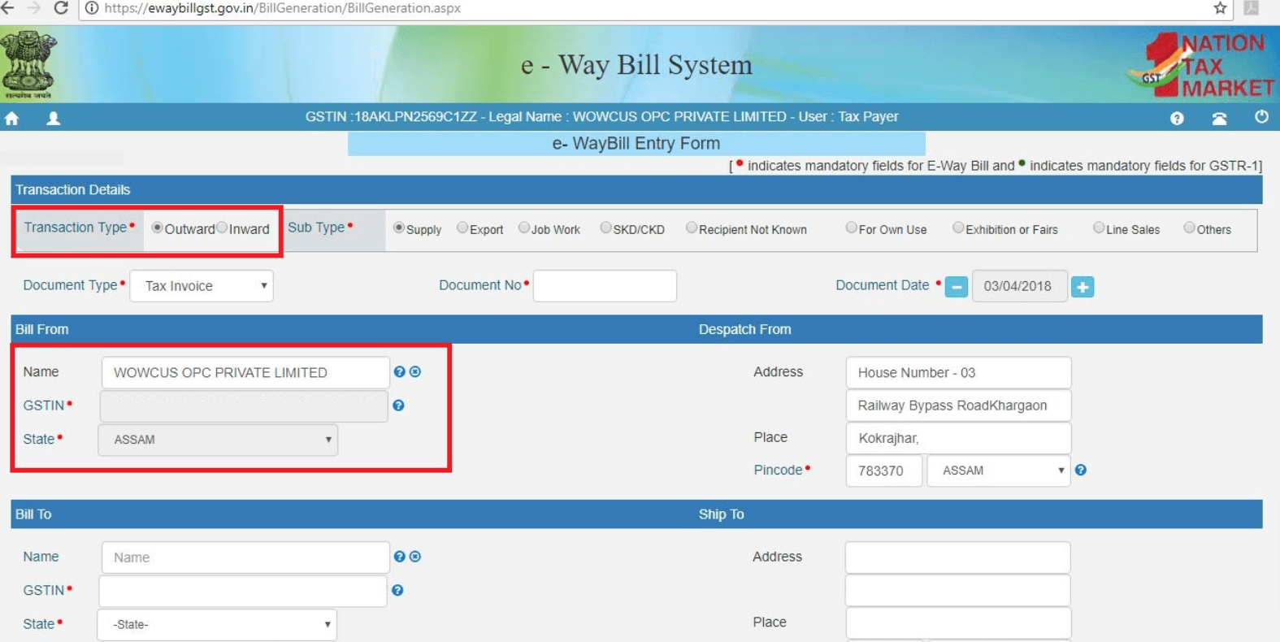Image resolution: width=1280 pixels, height=642 pixels.
Task: Select the Inward transaction type
Action: tap(222, 228)
